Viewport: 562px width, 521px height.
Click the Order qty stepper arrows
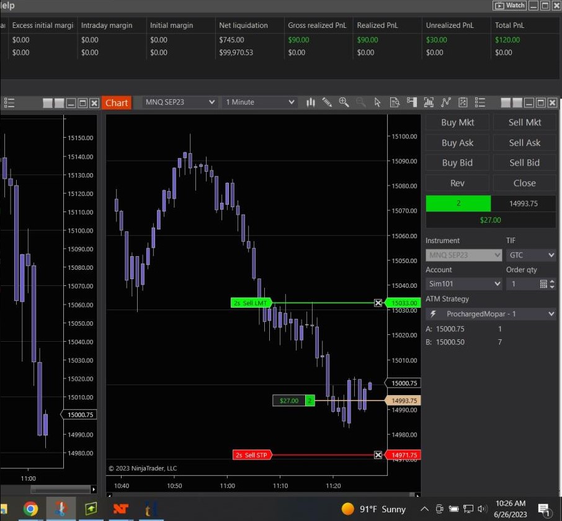coord(552,284)
